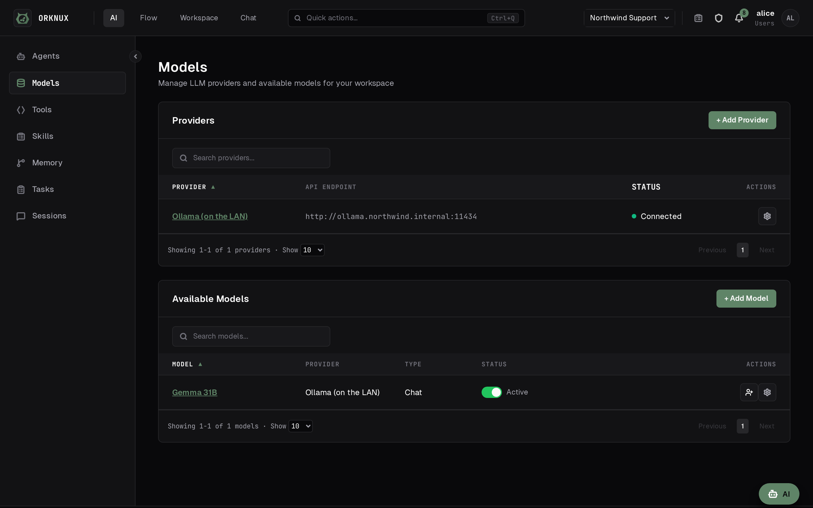
Task: Click the Add Provider button
Action: pyautogui.click(x=742, y=120)
